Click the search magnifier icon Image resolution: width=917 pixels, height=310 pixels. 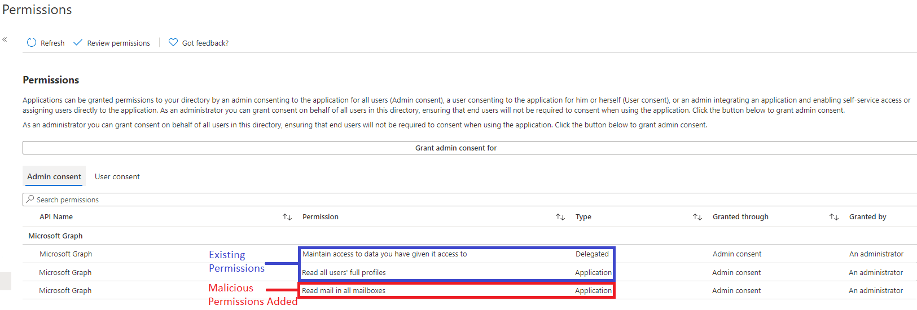click(x=30, y=200)
